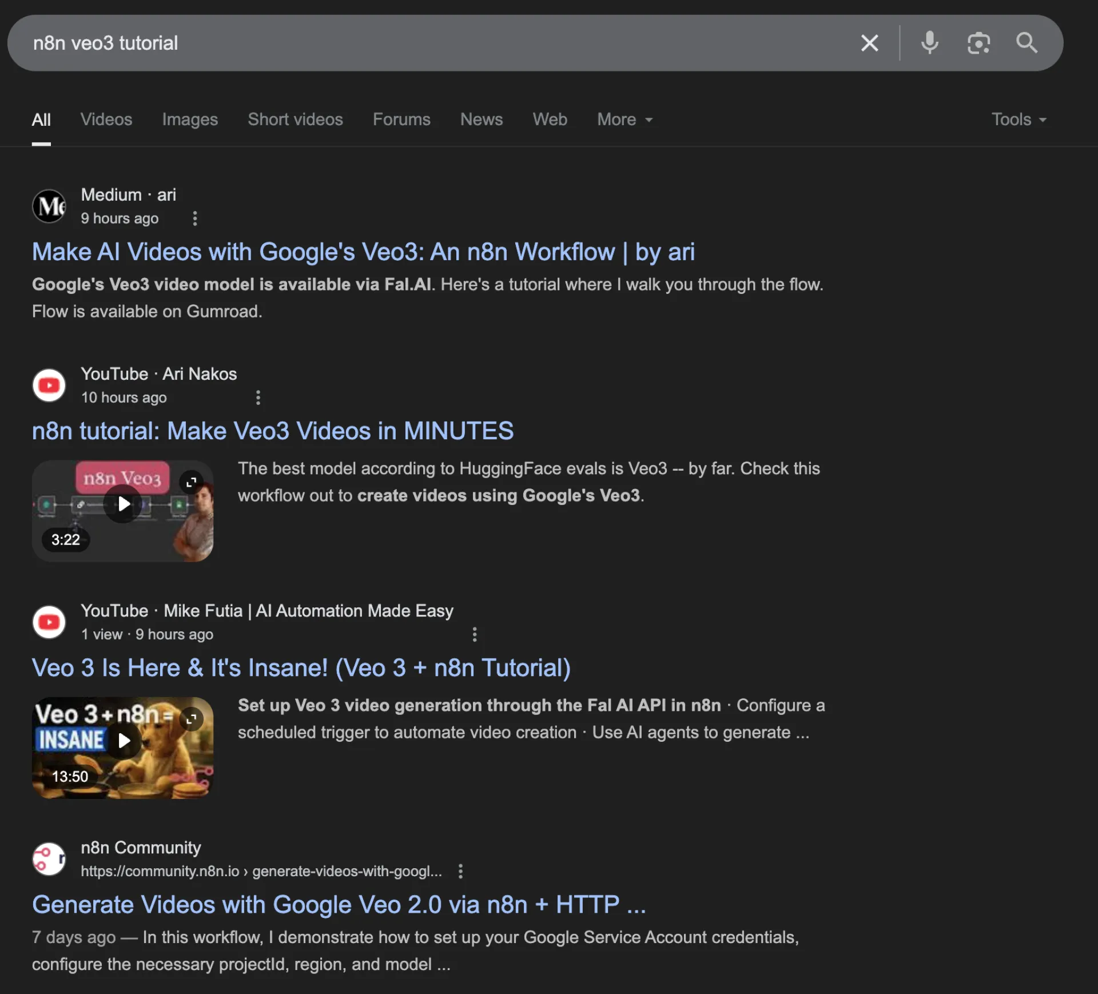Click 'YouTube · Mike Futia' source name

tap(267, 611)
